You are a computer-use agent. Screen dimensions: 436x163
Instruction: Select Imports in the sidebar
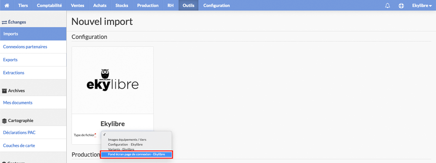(x=33, y=34)
